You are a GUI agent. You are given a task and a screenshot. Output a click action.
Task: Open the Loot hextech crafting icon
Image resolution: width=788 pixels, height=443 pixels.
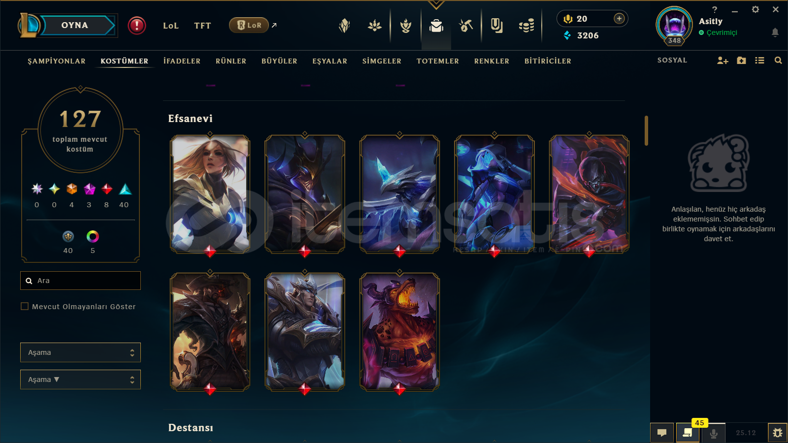[465, 26]
